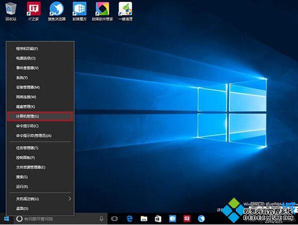
Task: Open the Recycle Bin desktop icon
Action: (11, 11)
